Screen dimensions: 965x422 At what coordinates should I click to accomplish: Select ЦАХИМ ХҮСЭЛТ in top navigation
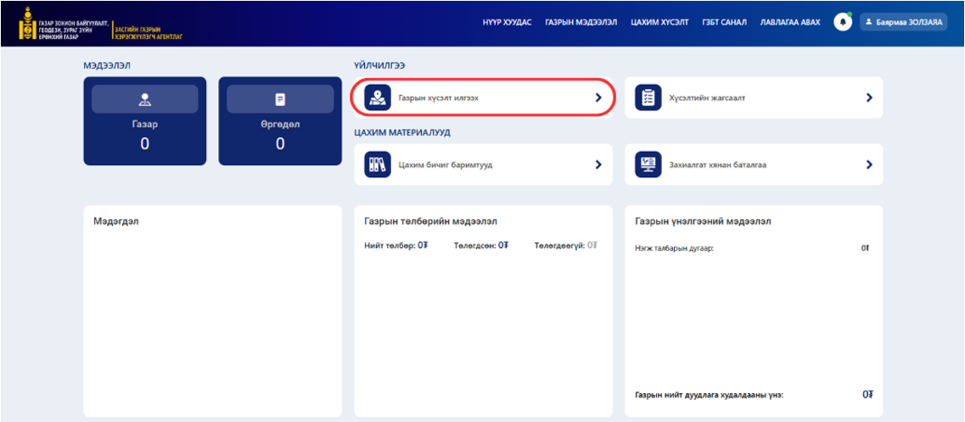coord(655,22)
